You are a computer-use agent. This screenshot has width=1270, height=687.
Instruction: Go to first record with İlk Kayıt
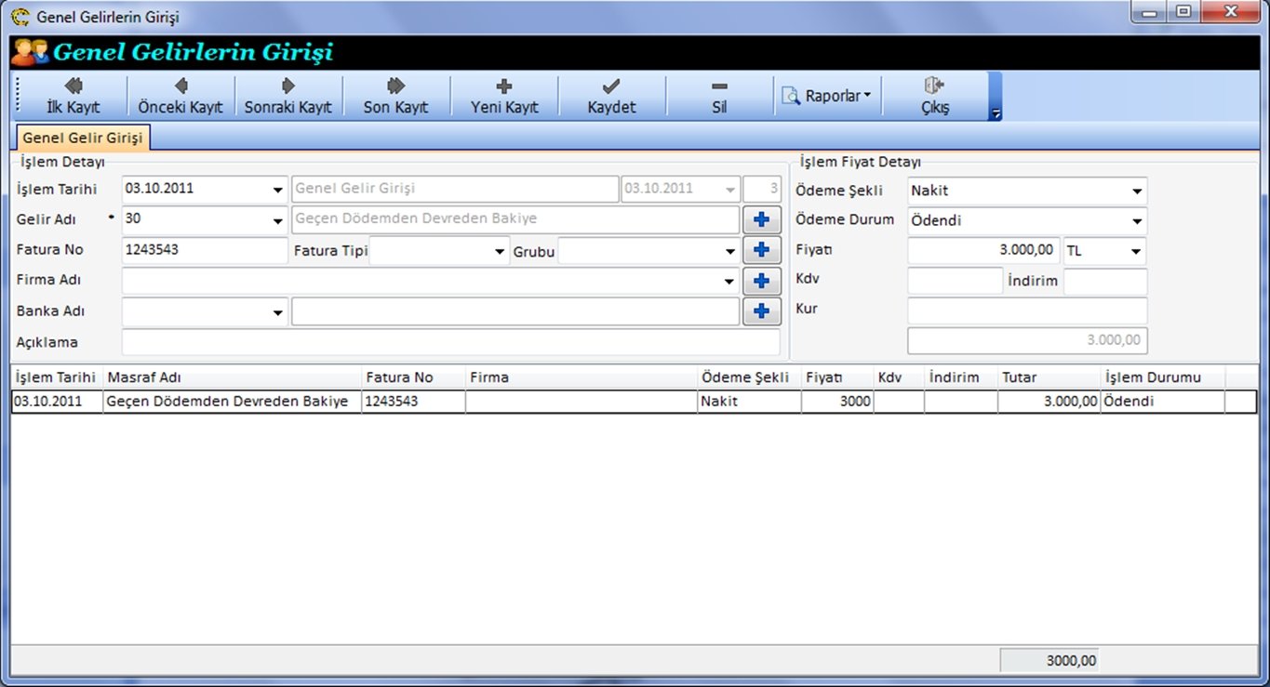[73, 96]
